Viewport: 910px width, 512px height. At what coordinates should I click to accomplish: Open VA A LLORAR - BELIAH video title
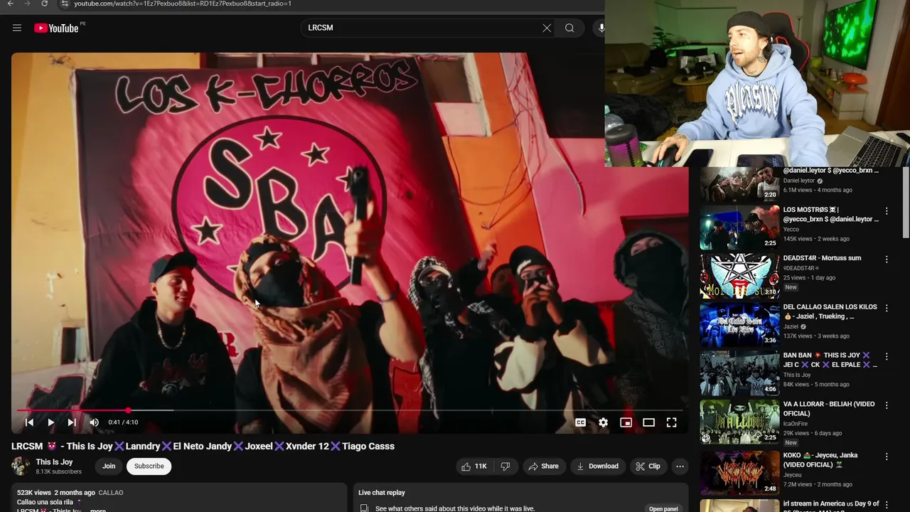(829, 408)
